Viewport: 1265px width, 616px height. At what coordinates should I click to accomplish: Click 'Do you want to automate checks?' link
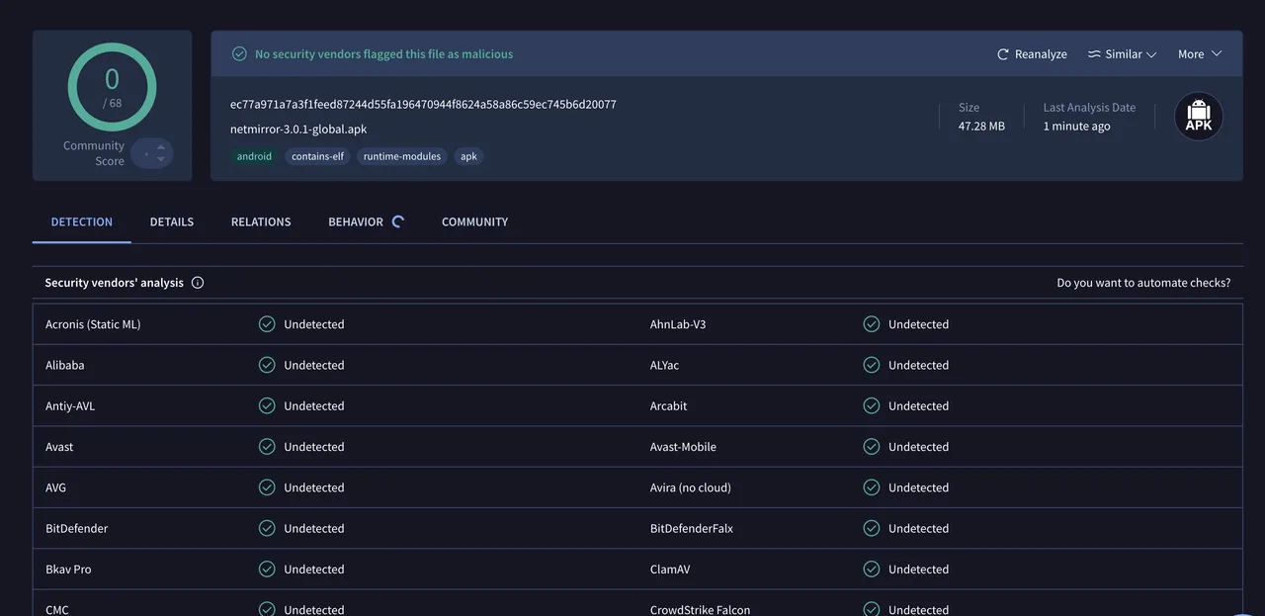tap(1143, 283)
